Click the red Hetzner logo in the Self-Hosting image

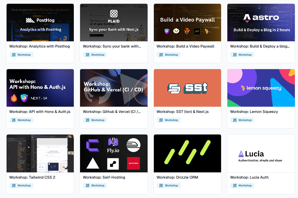coord(133,163)
